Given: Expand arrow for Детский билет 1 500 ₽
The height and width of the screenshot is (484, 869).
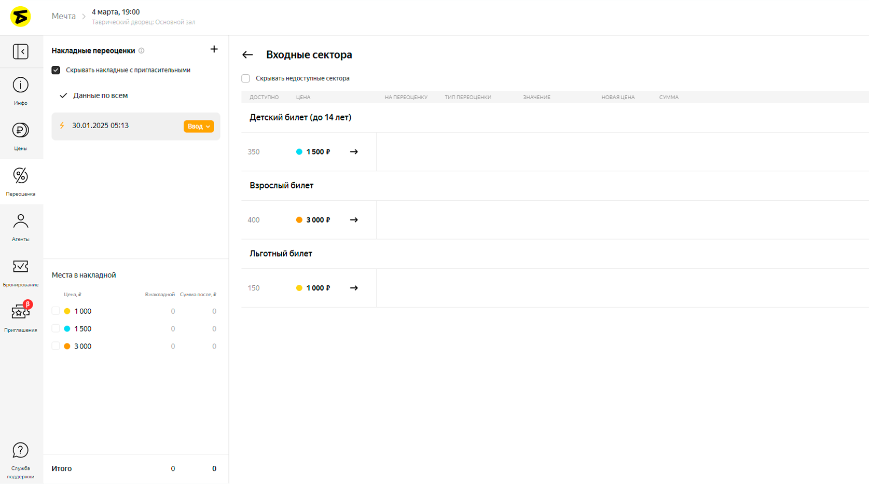Looking at the screenshot, I should [354, 152].
